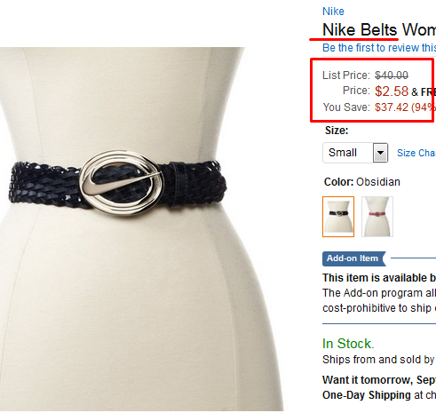Click the Nike brand link

tap(333, 12)
